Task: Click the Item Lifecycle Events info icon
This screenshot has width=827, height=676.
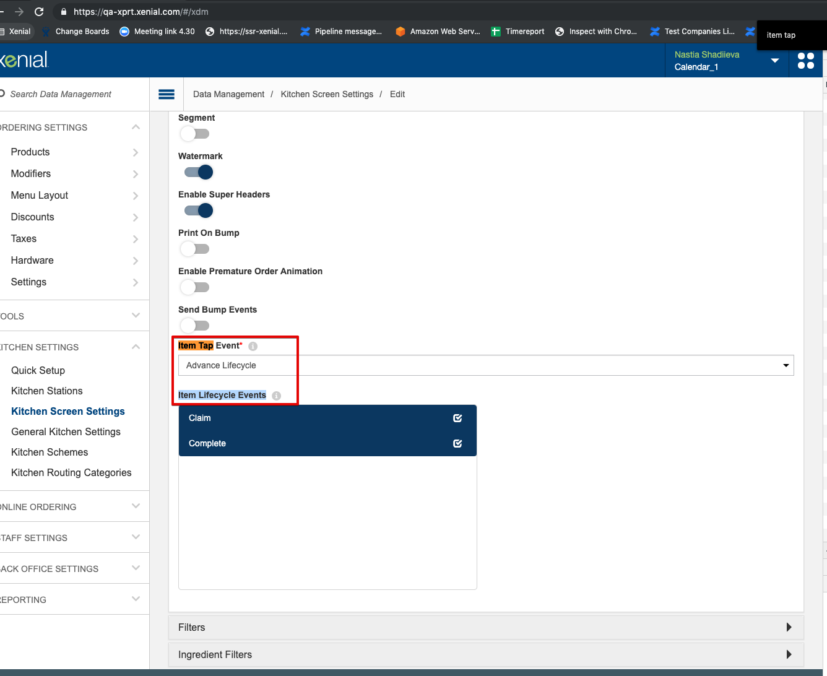Action: (276, 396)
